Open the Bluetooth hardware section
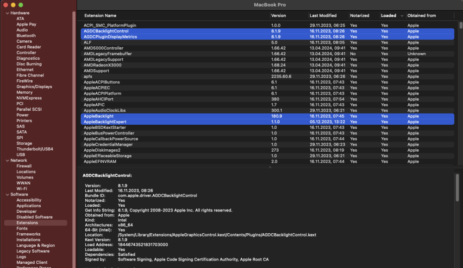This screenshot has height=268, width=463. pyautogui.click(x=26, y=36)
